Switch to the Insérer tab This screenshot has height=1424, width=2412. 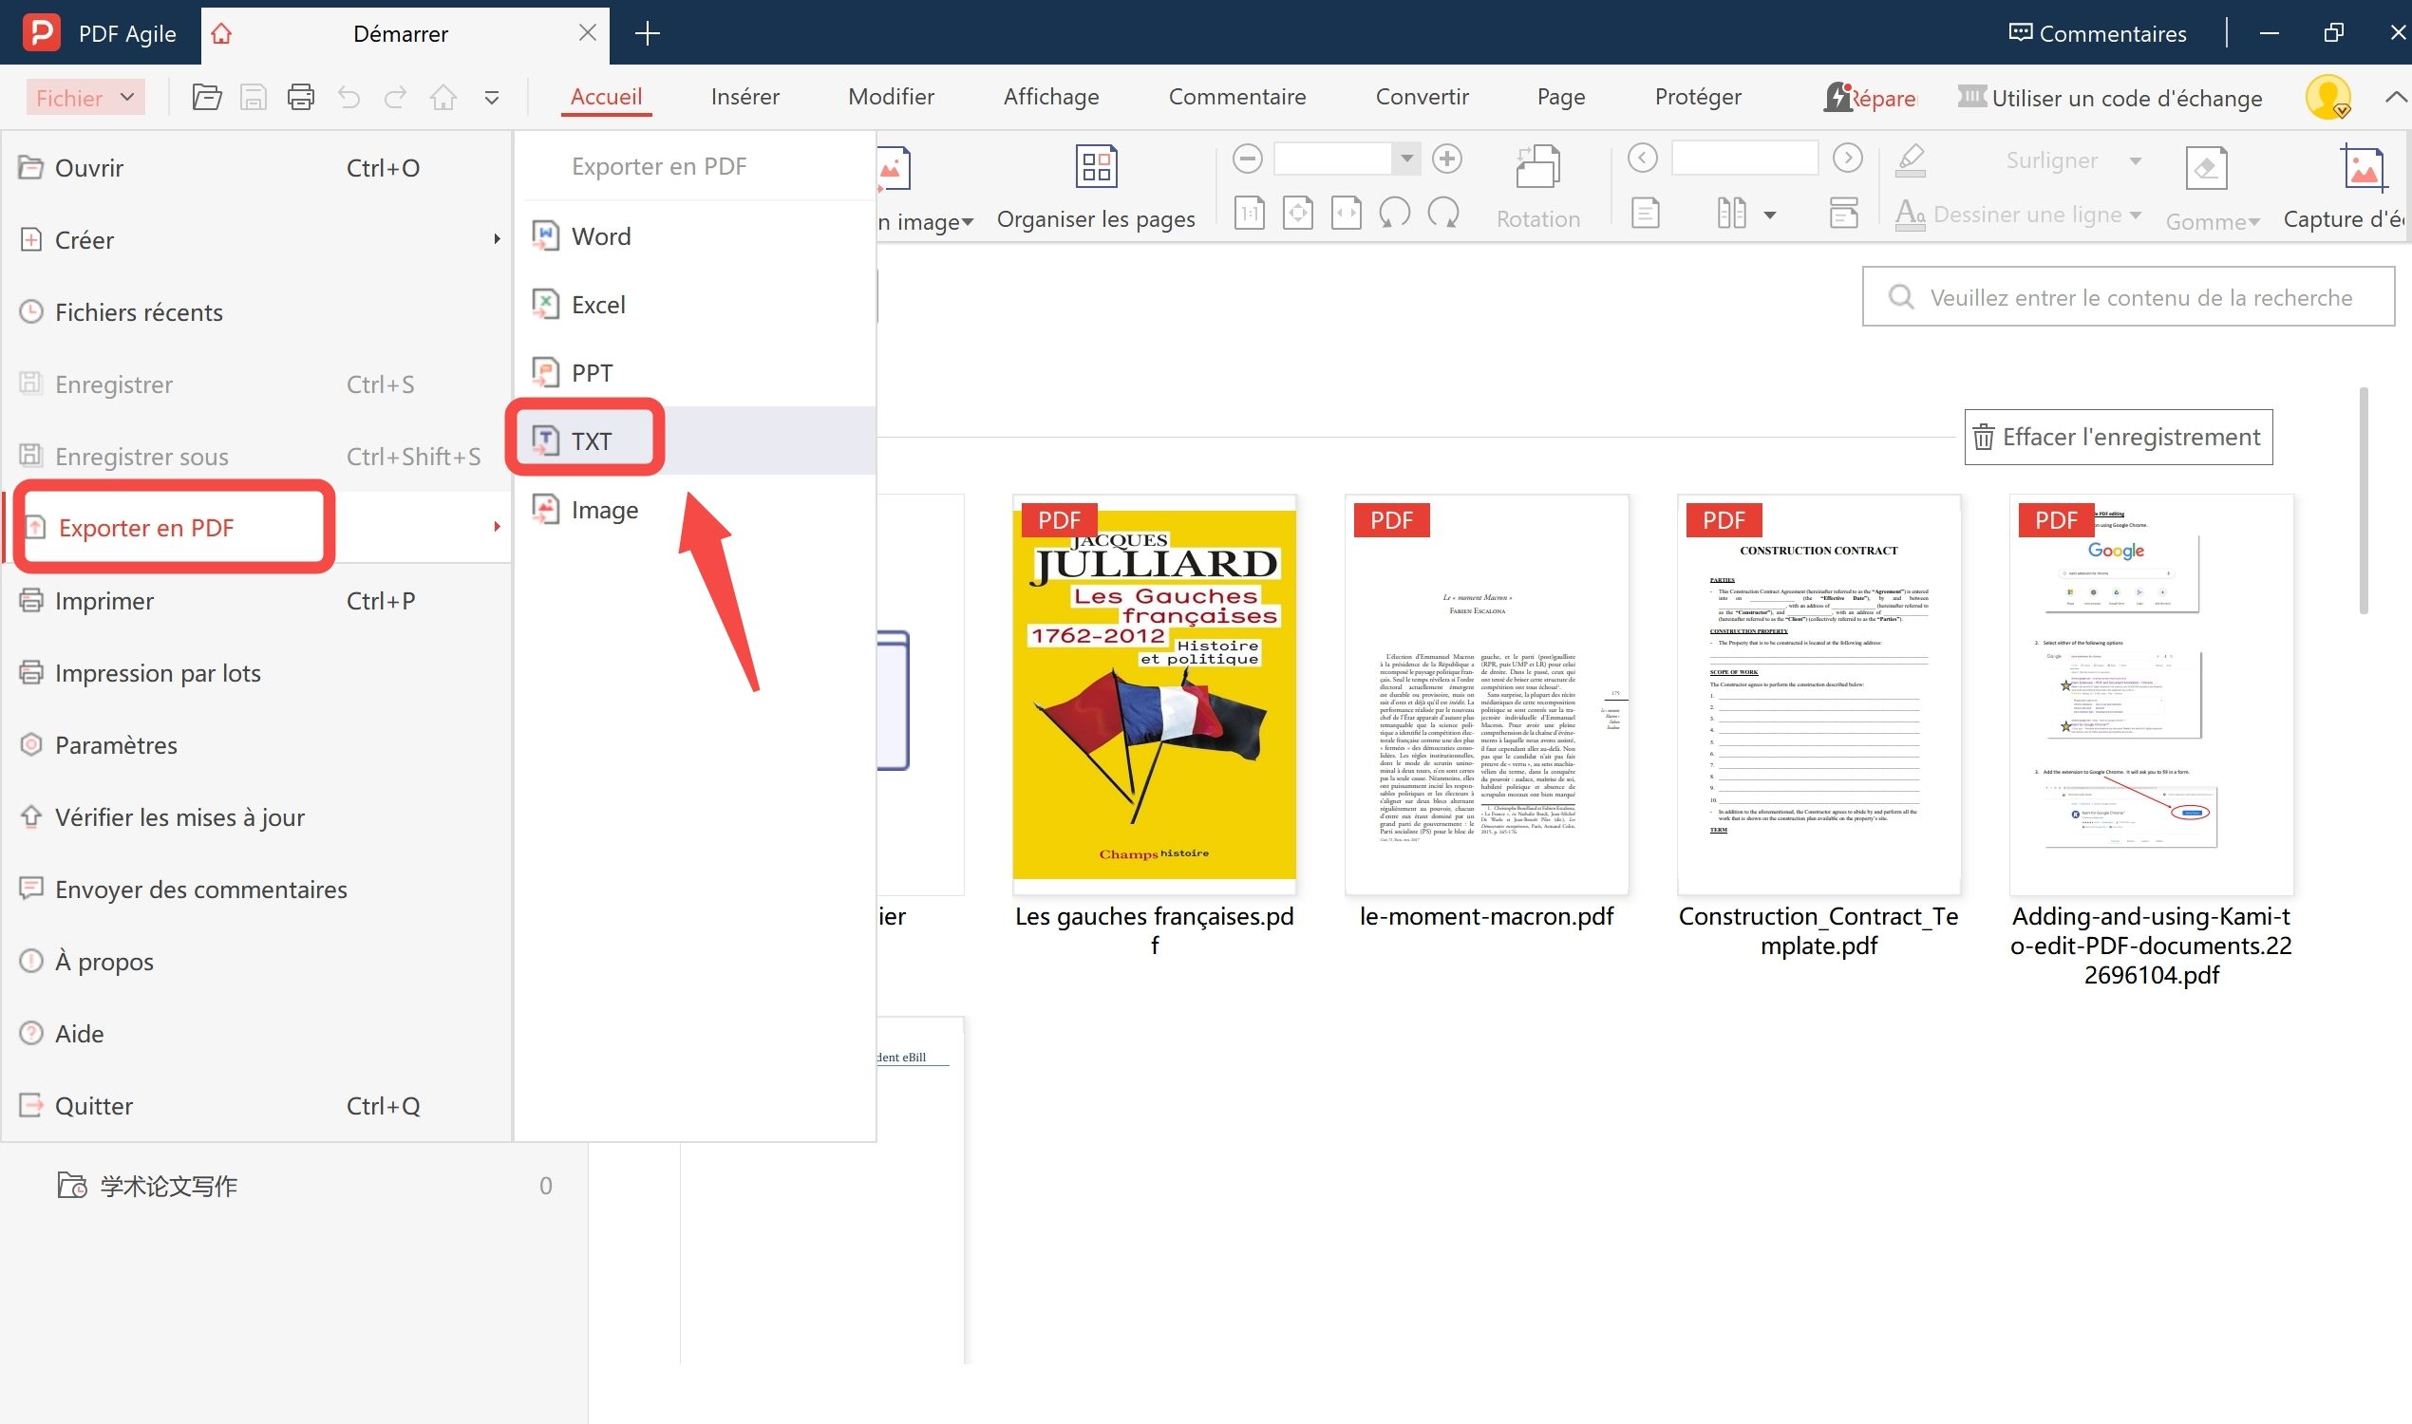coord(744,97)
